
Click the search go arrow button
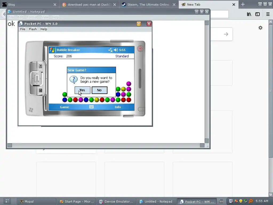(226, 34)
